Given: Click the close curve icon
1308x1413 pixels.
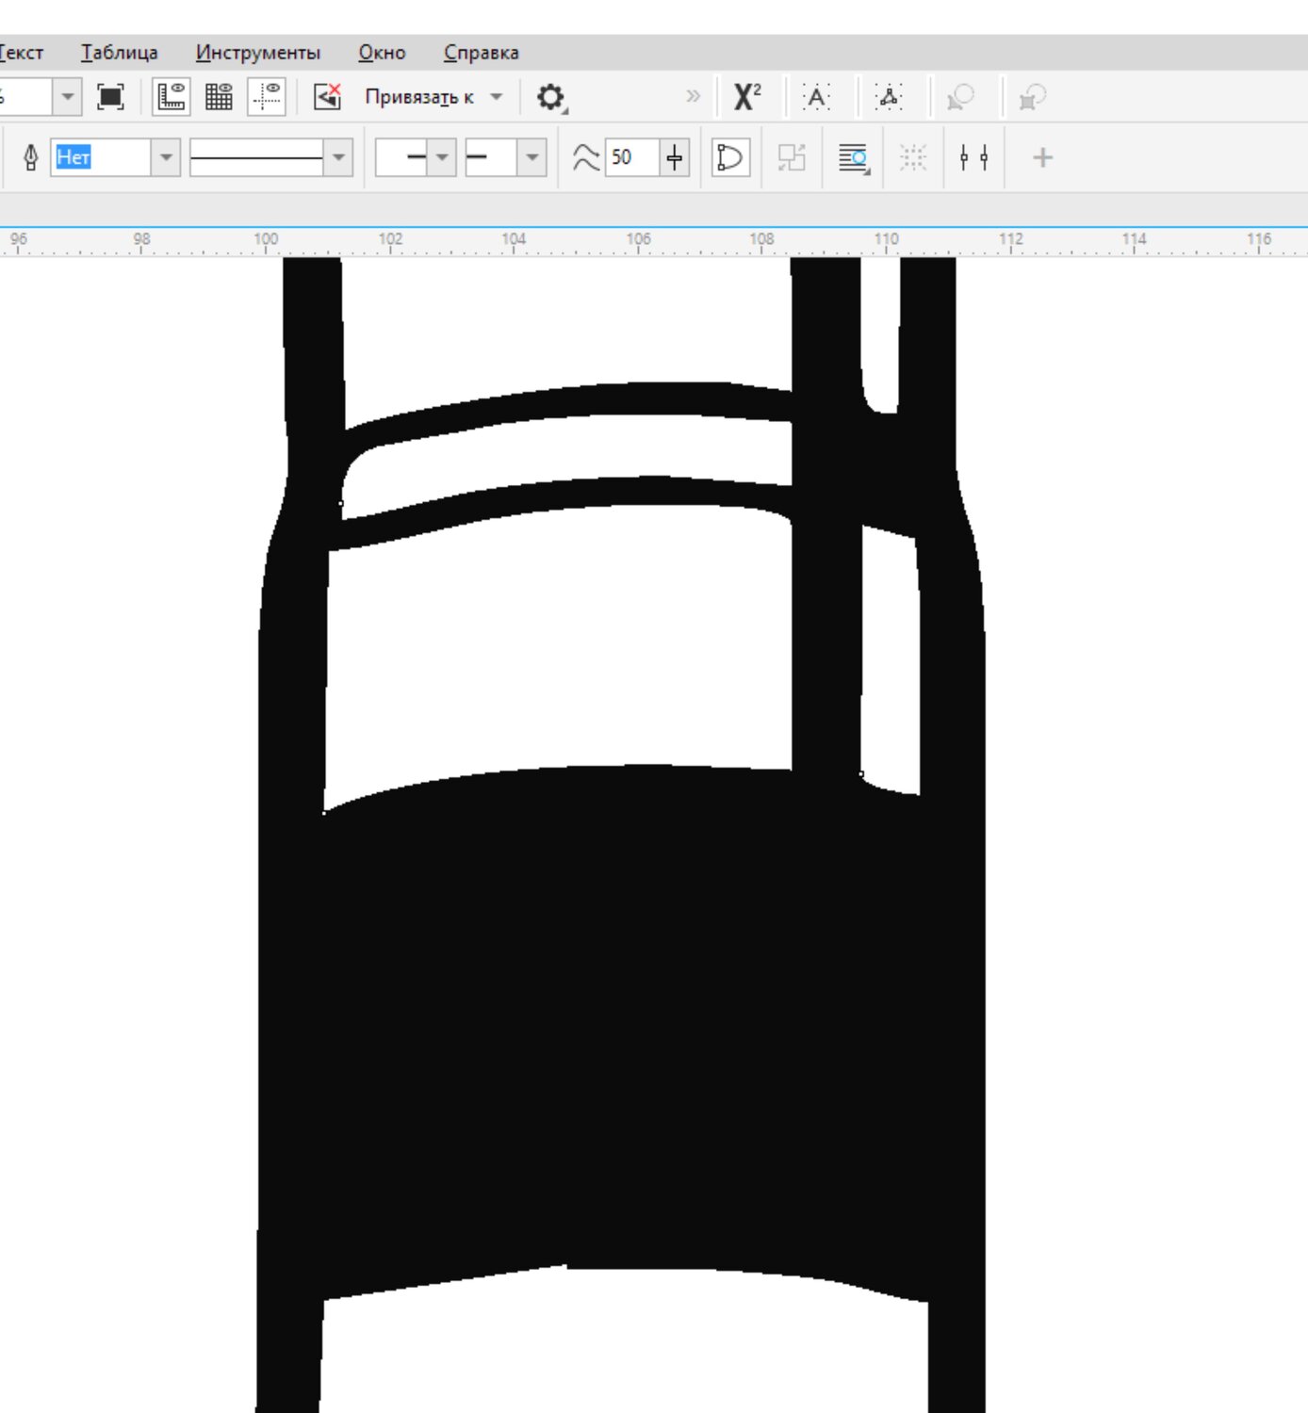Looking at the screenshot, I should tap(730, 157).
